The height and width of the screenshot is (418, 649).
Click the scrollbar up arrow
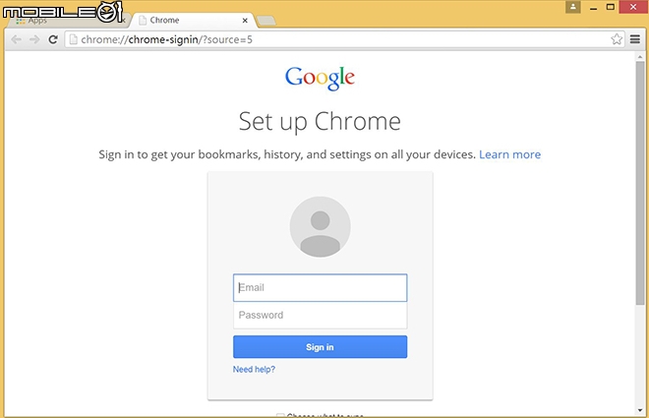click(x=640, y=57)
